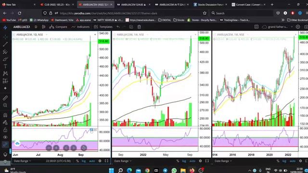Open weekly chart bottom settings gear

tap(200, 161)
